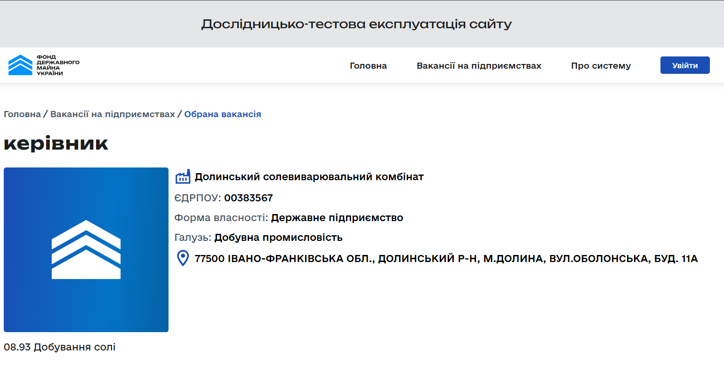Click the Обрана вакансія breadcrumb
724x382 pixels.
pos(223,114)
